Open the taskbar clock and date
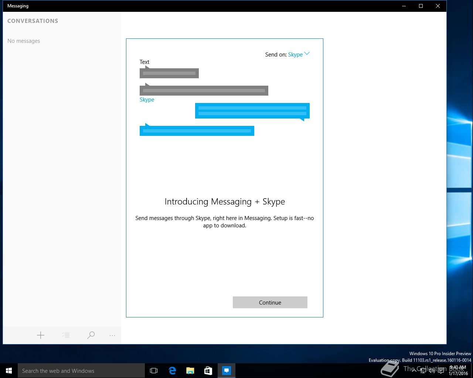This screenshot has height=378, width=473. click(458, 371)
